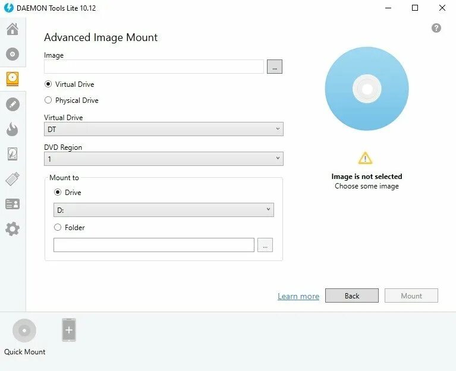Click the Folder path input field

(154, 245)
